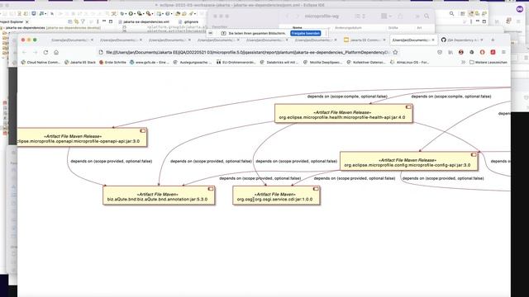Click the Eclipse toolbar search magnifier icon
This screenshot has height=297, width=529.
451,14
